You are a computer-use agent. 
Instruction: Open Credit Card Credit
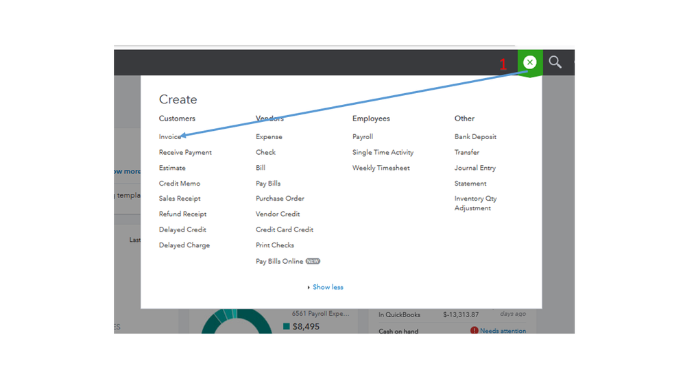[x=285, y=229]
